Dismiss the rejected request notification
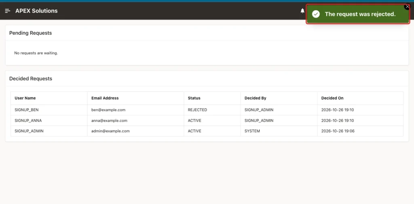Image resolution: width=414 pixels, height=204 pixels. tap(407, 7)
